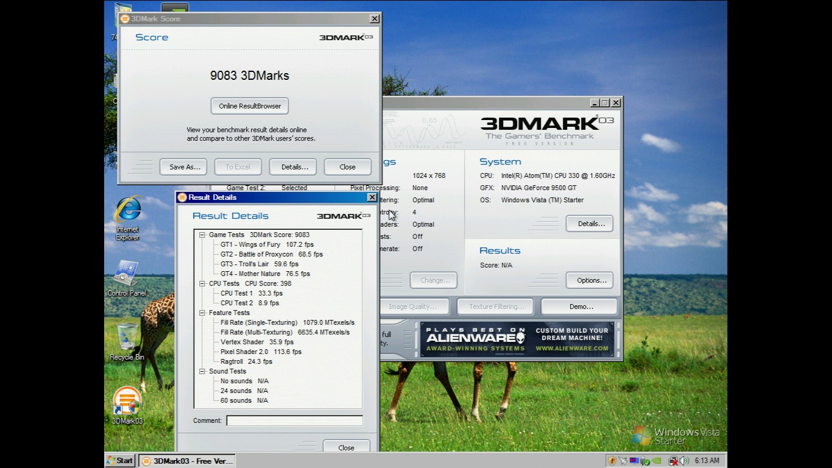Select the GT1 - Wings of Fury row
The width and height of the screenshot is (832, 468).
[x=267, y=244]
